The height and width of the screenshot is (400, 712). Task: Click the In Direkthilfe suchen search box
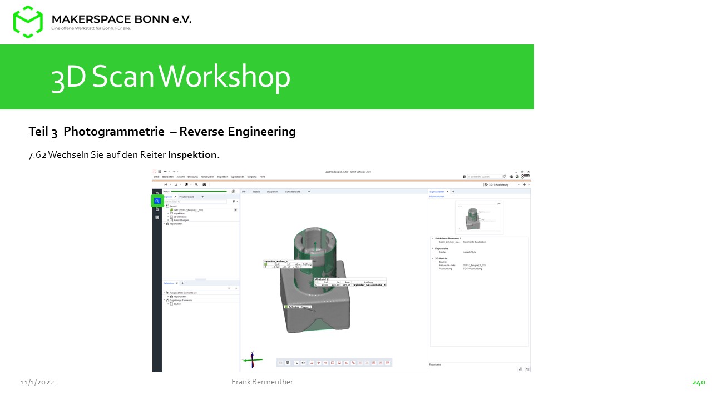coord(484,177)
